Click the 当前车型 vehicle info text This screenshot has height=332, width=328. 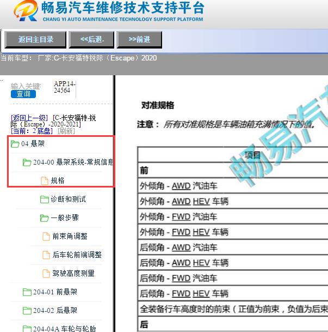pos(78,58)
